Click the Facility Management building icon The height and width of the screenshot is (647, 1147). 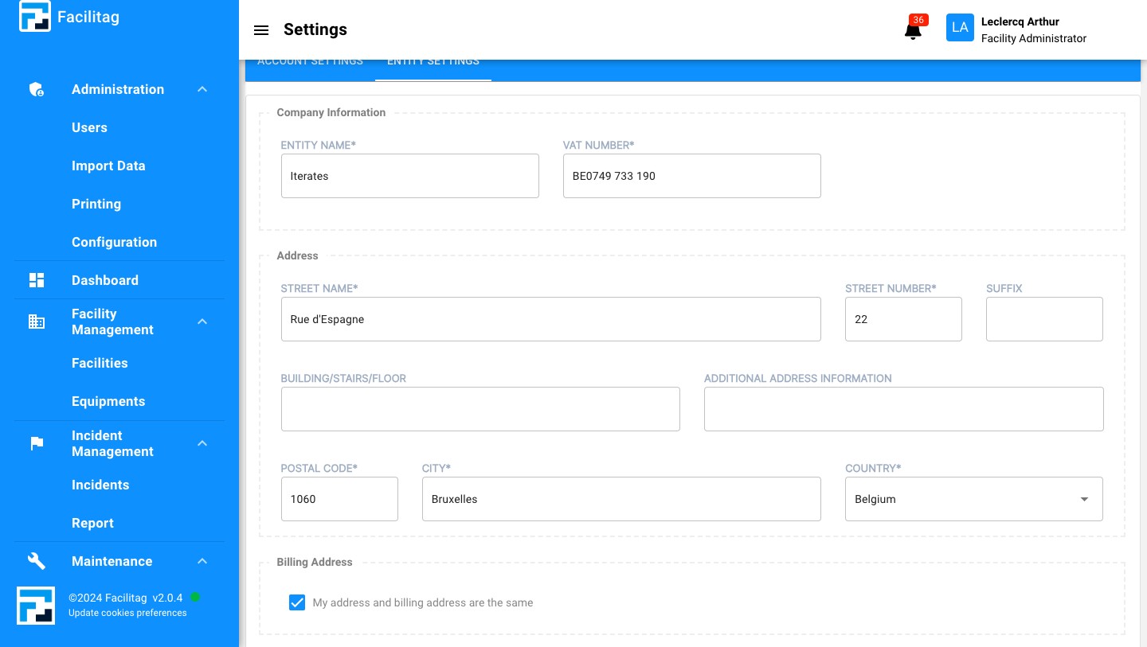[x=37, y=322]
